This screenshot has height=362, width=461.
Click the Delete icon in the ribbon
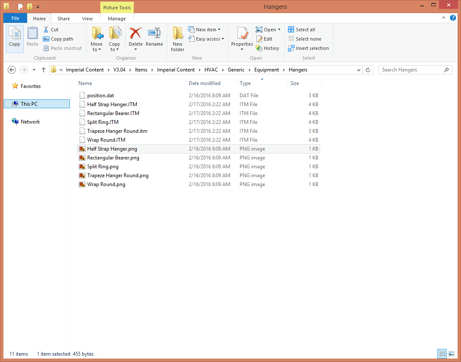pos(135,34)
